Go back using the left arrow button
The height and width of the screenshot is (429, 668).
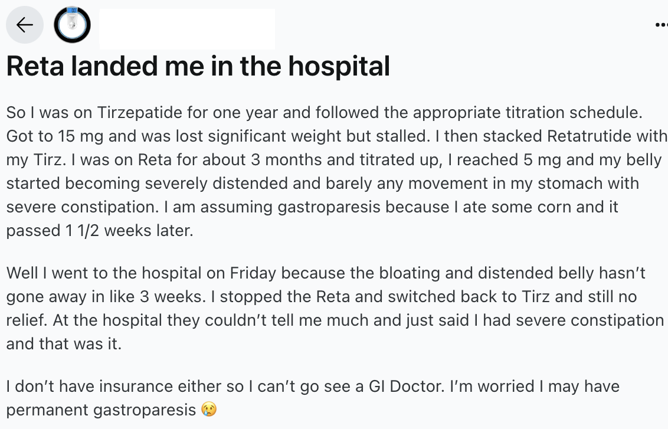pos(25,25)
